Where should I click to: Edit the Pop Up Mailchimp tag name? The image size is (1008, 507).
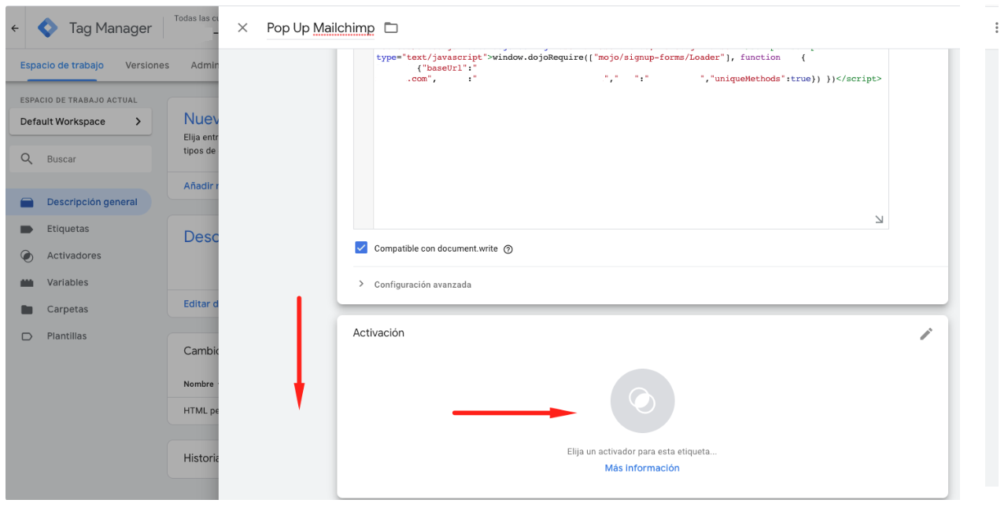coord(320,28)
